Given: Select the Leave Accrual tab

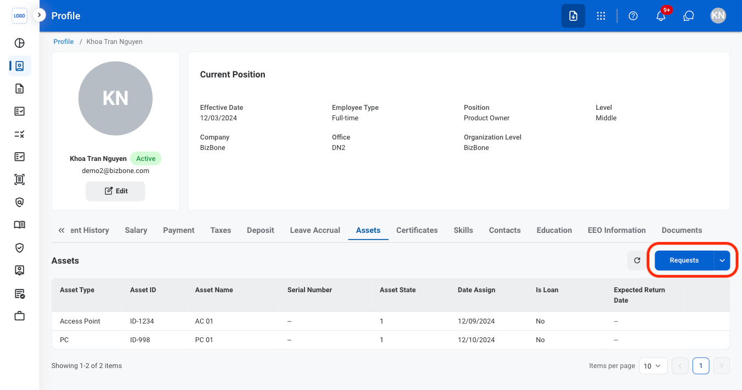Looking at the screenshot, I should (x=315, y=230).
